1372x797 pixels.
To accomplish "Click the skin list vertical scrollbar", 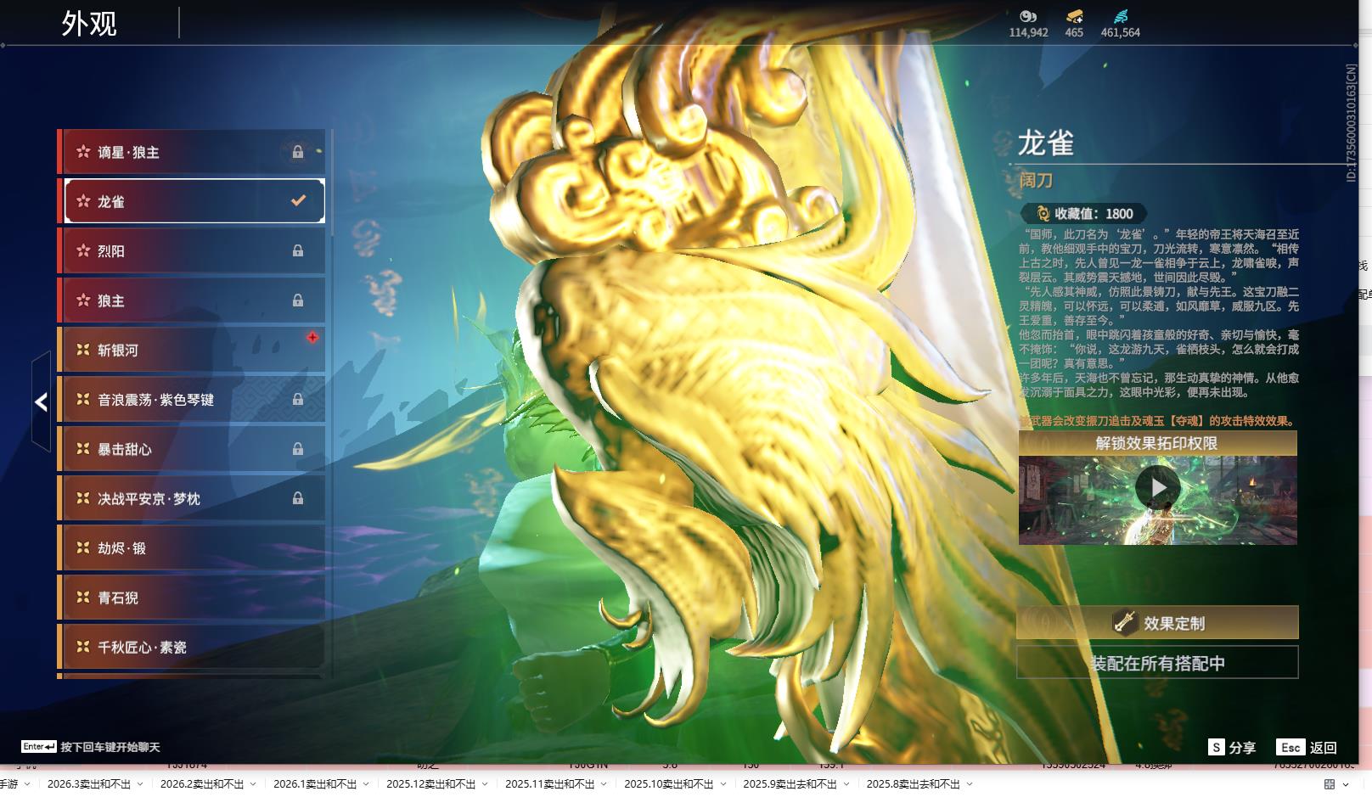I will pos(331,182).
